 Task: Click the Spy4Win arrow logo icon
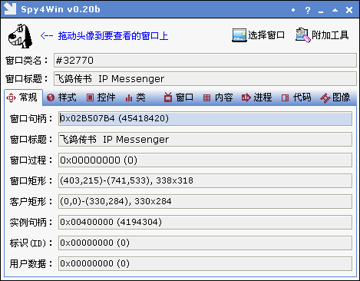10,9
